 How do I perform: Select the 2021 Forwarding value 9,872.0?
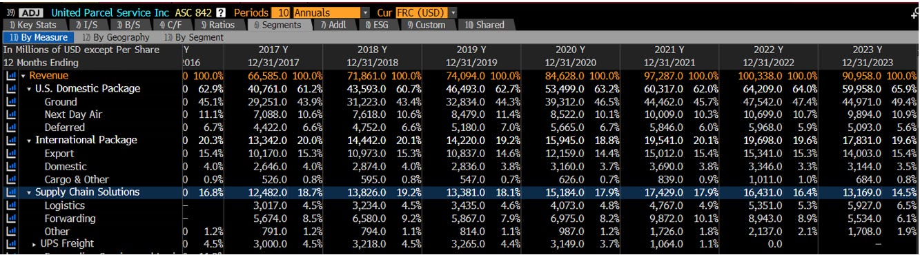667,218
